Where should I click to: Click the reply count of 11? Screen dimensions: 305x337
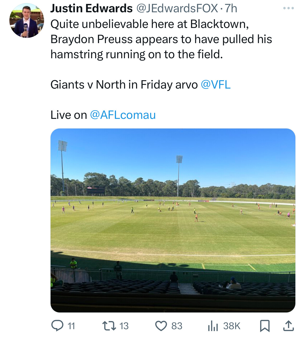pos(71,326)
